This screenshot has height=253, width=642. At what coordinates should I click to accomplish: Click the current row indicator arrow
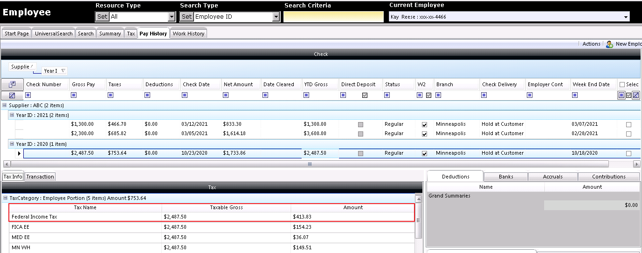(19, 153)
